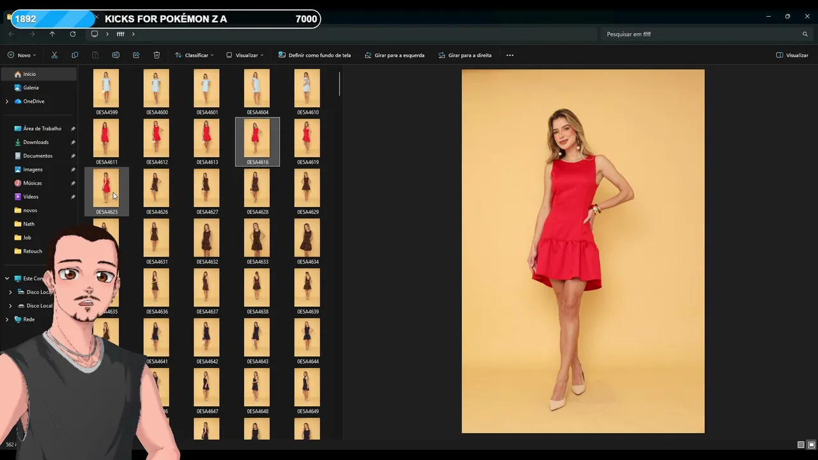Open the Classificar sort dropdown
This screenshot has width=818, height=460.
194,55
